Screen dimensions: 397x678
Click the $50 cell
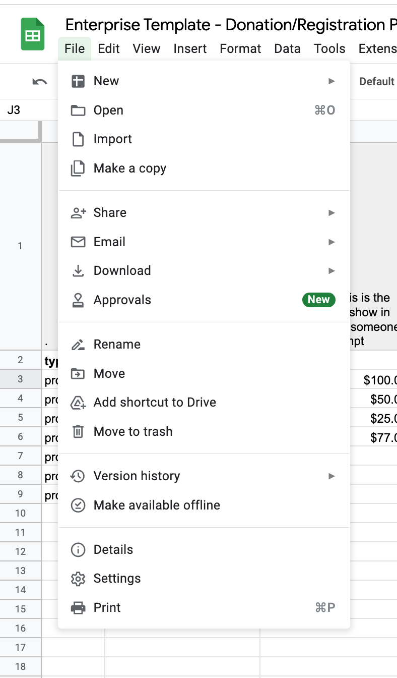(374, 399)
